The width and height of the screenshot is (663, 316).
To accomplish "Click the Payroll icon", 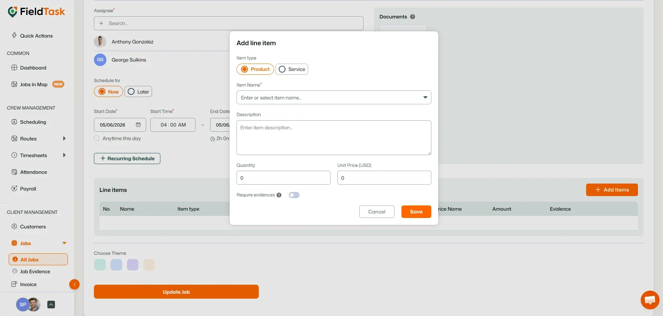I will 14,188.
